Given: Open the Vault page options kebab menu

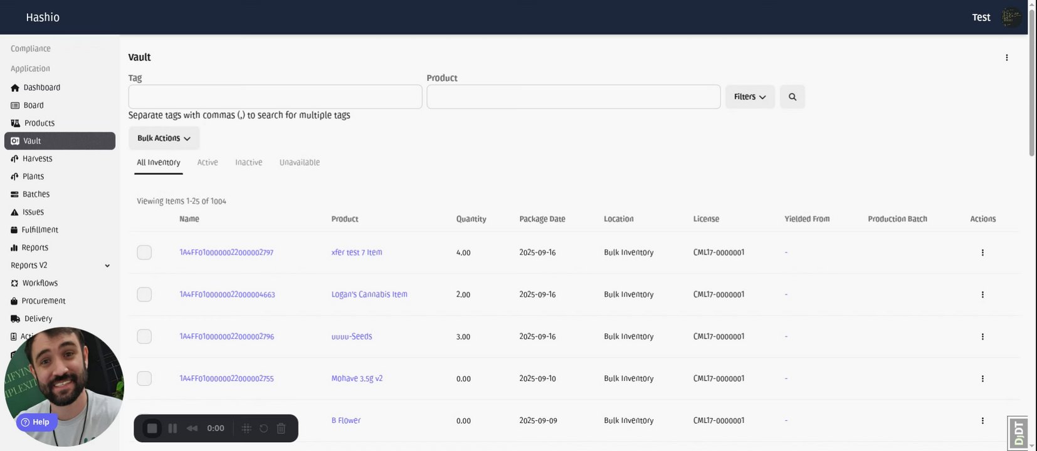Looking at the screenshot, I should click(1007, 58).
